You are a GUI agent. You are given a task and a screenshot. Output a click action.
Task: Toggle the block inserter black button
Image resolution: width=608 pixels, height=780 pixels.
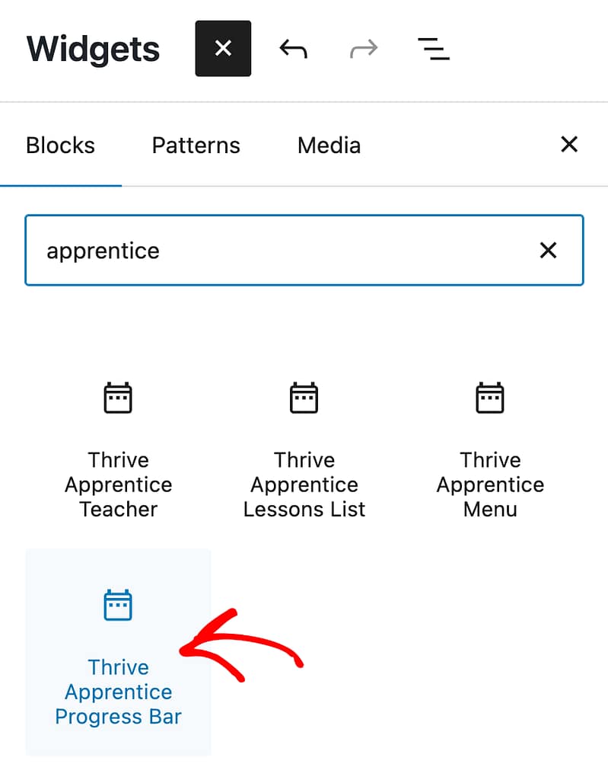(x=223, y=49)
